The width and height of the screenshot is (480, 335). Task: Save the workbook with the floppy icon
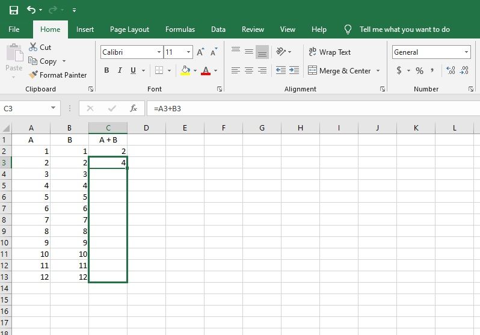point(14,10)
